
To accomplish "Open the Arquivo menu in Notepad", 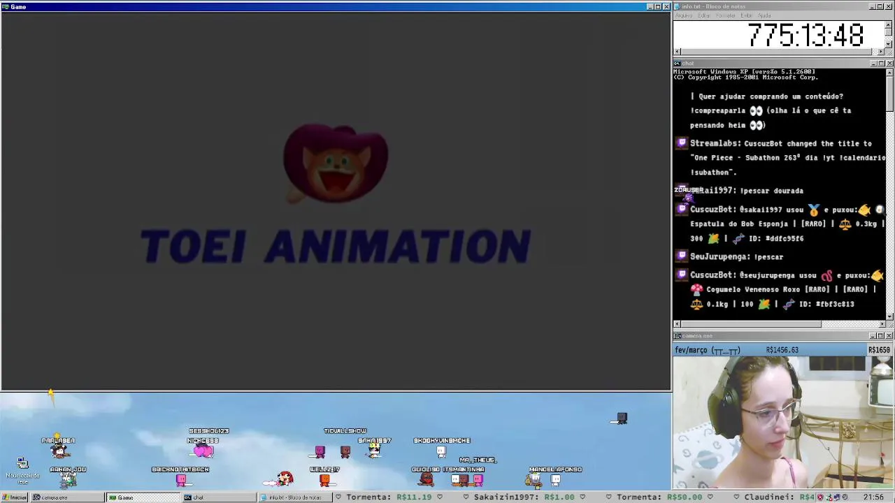I will (x=683, y=15).
